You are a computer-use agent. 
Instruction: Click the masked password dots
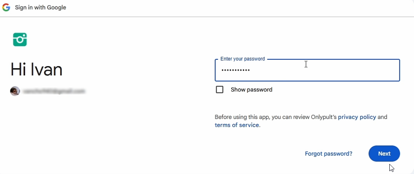(235, 70)
